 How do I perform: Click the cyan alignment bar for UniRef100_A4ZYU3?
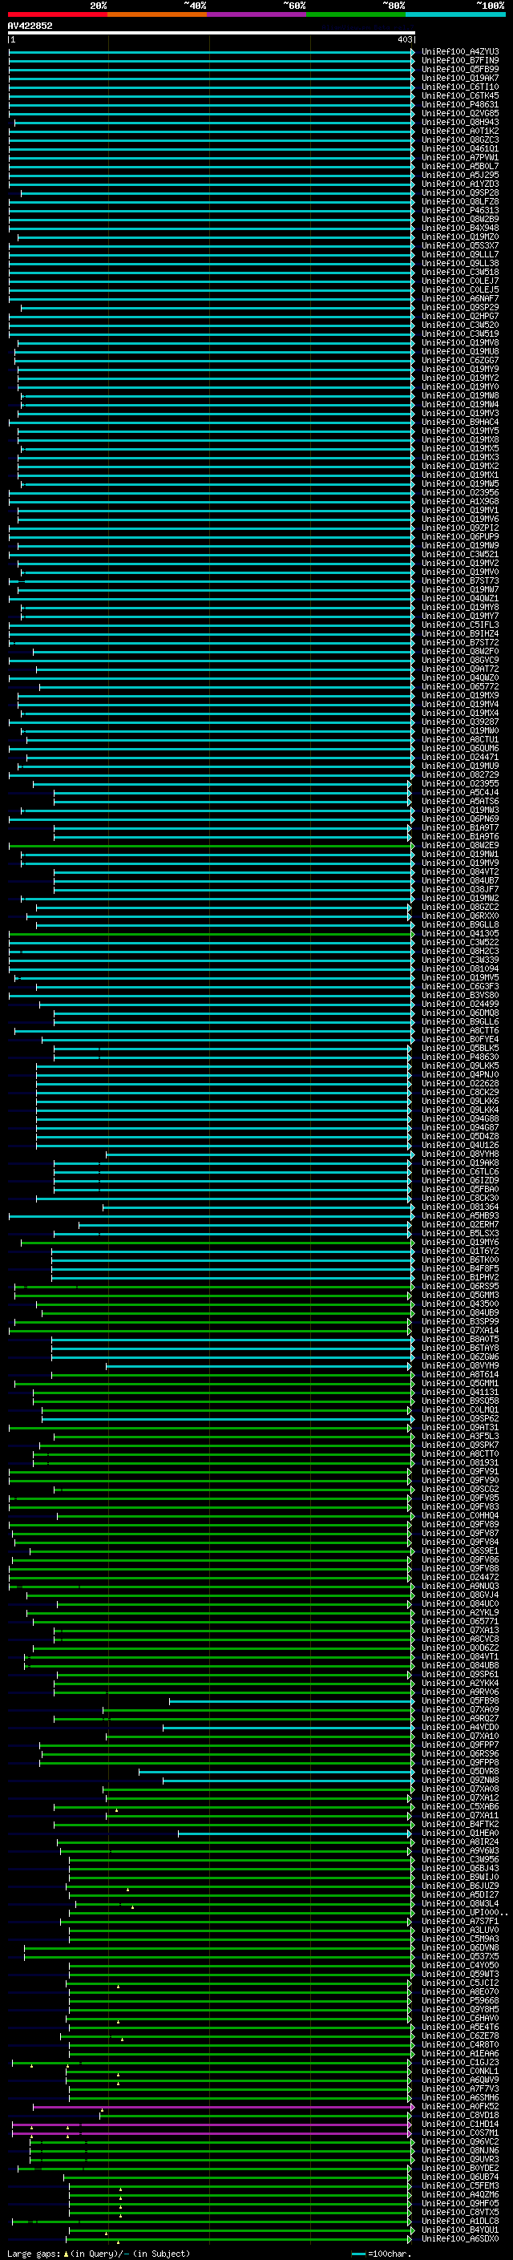tap(212, 52)
